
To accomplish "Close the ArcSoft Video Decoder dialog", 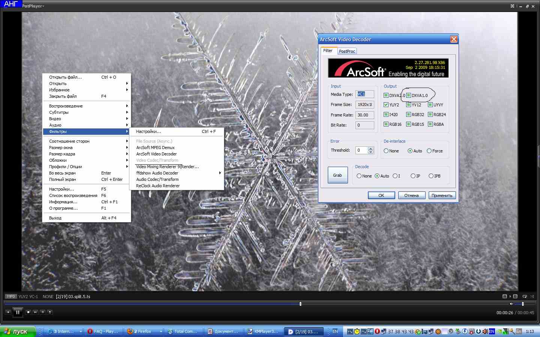I will [454, 39].
